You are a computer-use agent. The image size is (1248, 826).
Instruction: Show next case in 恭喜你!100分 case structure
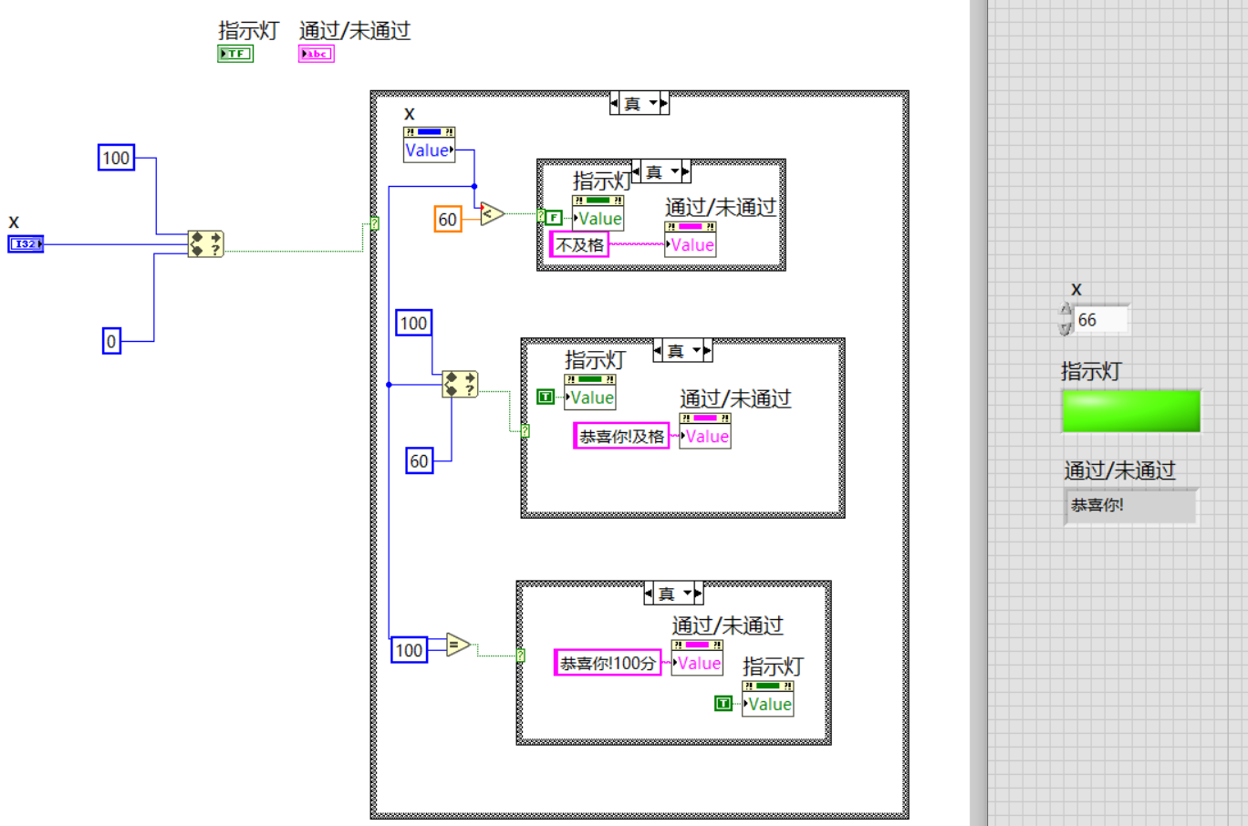point(699,594)
